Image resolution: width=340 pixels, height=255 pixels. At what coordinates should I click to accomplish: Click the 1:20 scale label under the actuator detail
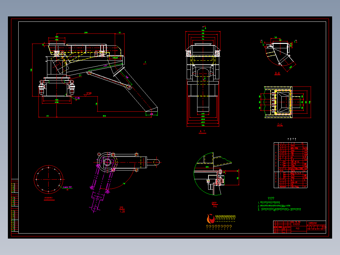[122, 211]
